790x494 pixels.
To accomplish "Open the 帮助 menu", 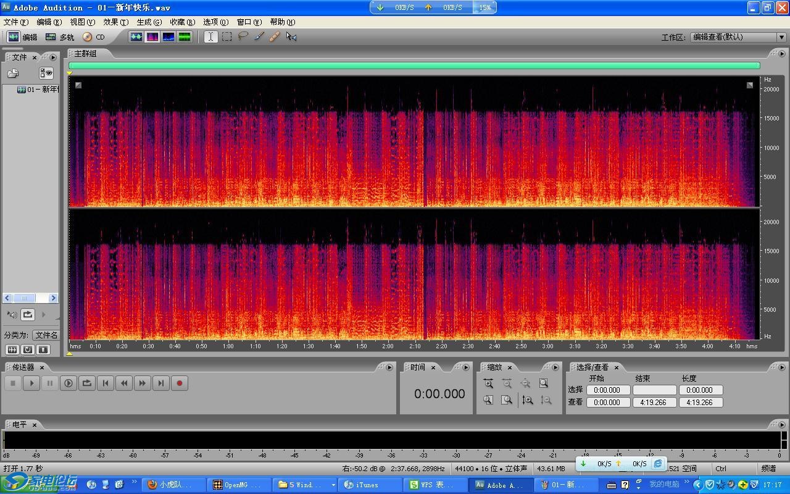I will click(x=282, y=22).
